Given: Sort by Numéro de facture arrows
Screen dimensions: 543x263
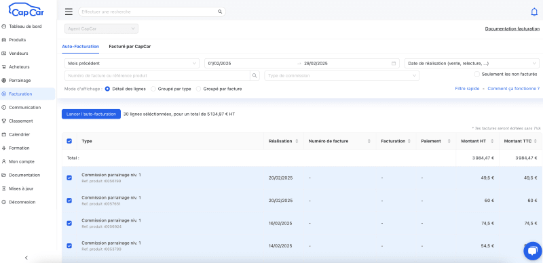Looking at the screenshot, I should [x=369, y=141].
